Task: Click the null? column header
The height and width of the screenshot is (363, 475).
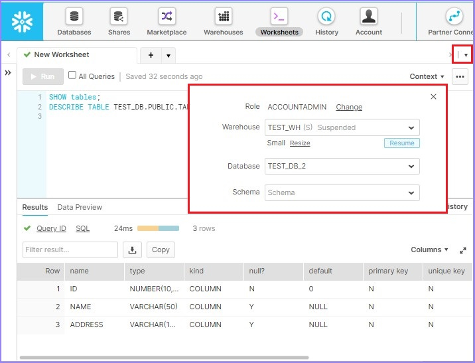Action: (273, 271)
